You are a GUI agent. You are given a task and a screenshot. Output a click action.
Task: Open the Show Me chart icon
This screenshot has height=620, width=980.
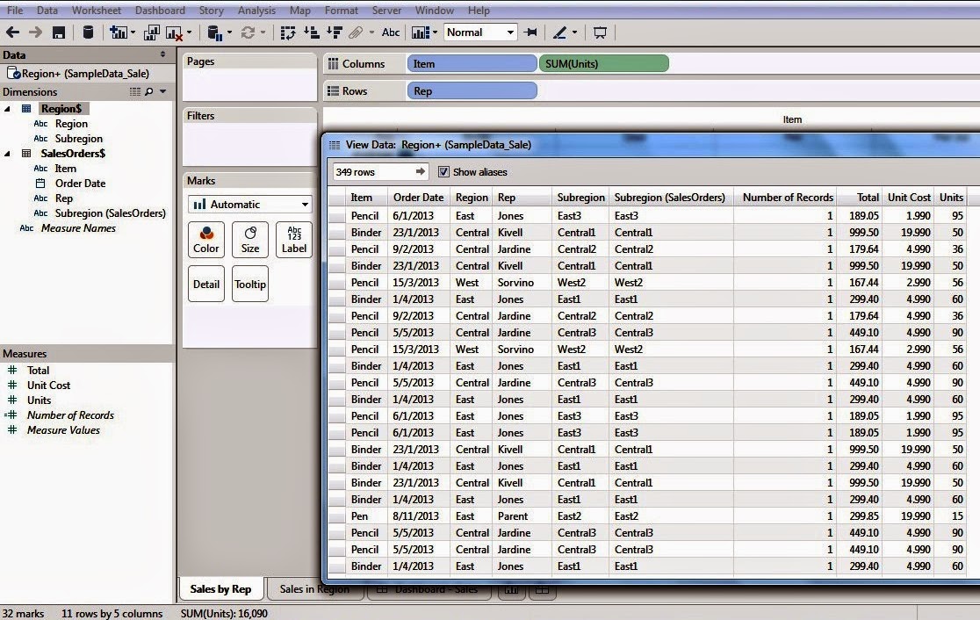pyautogui.click(x=422, y=32)
